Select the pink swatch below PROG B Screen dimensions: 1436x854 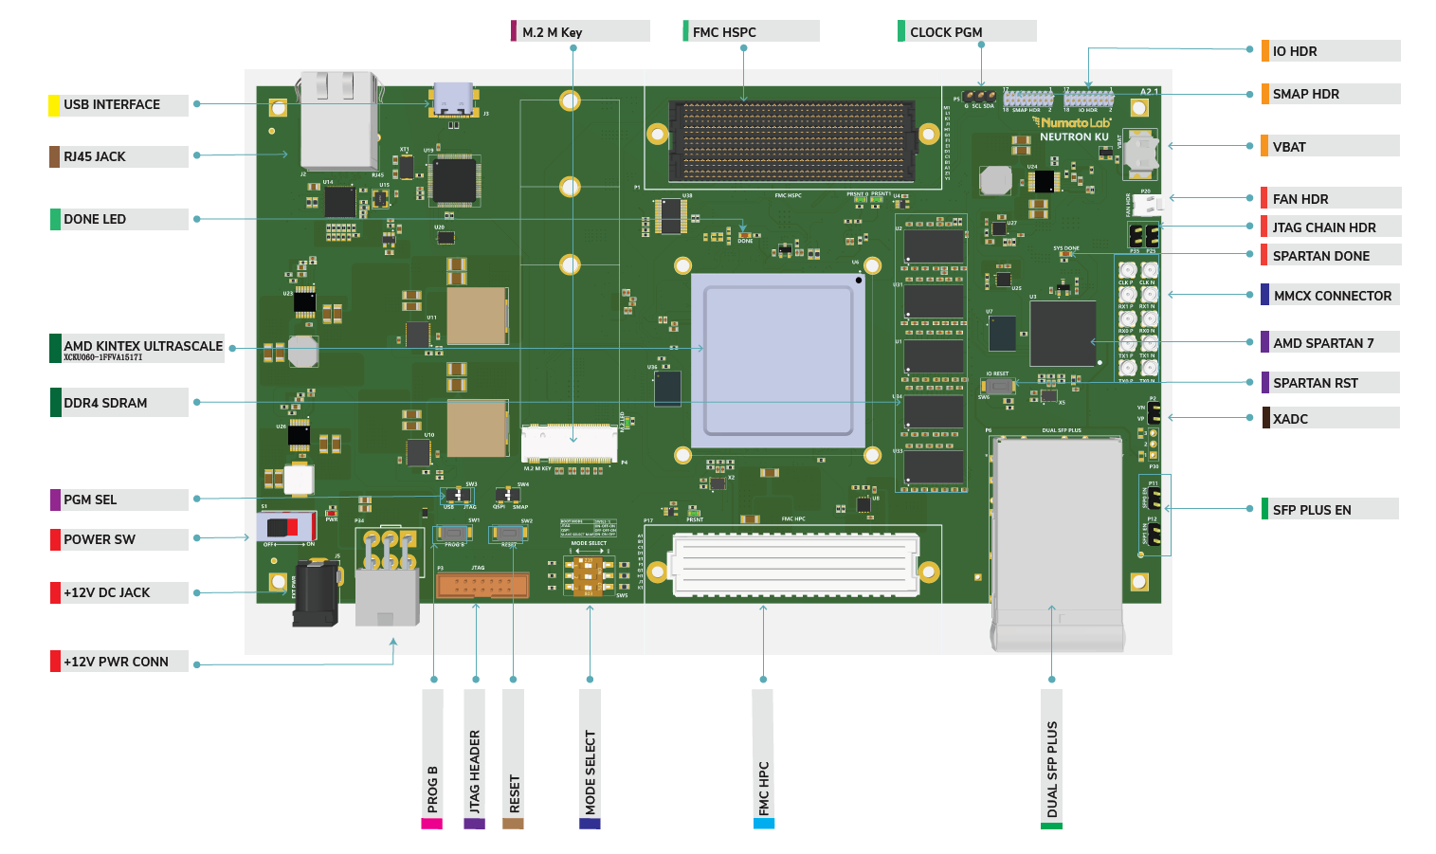tap(432, 824)
